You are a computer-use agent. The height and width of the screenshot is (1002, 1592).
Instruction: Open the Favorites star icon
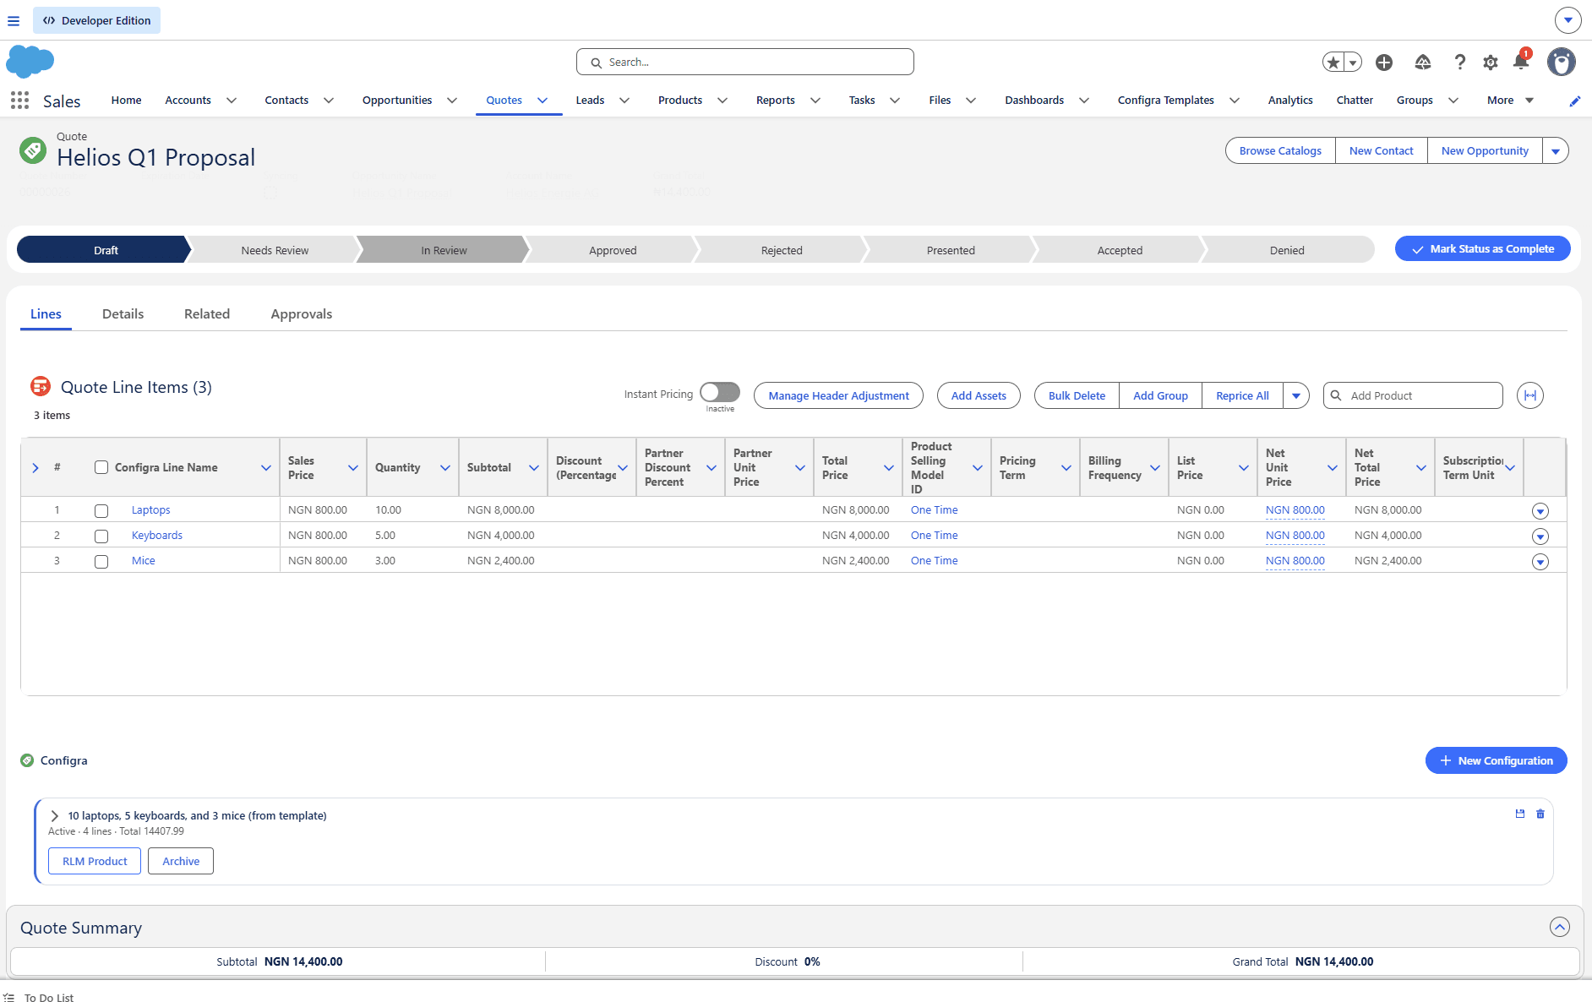[1333, 63]
